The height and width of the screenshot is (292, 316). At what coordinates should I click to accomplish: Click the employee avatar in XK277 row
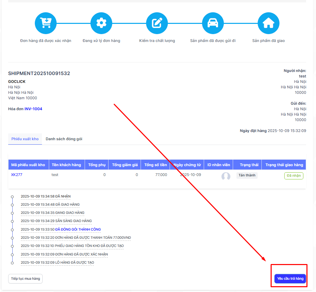[x=226, y=176]
